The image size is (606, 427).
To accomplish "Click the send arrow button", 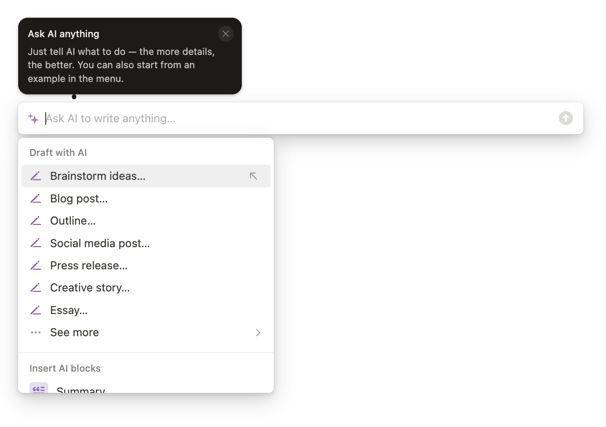I will click(x=566, y=118).
